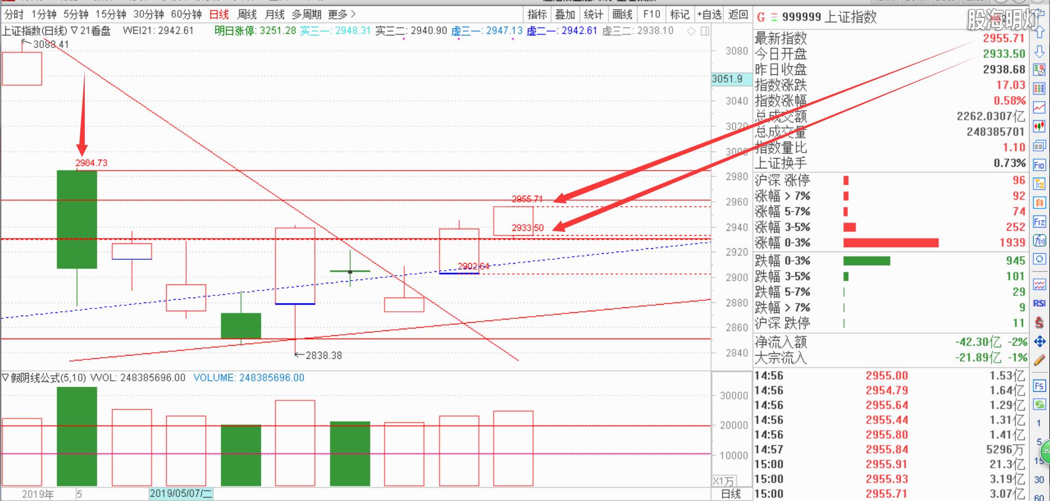Select the 日线 daily tab
The image size is (1050, 501).
(x=219, y=14)
